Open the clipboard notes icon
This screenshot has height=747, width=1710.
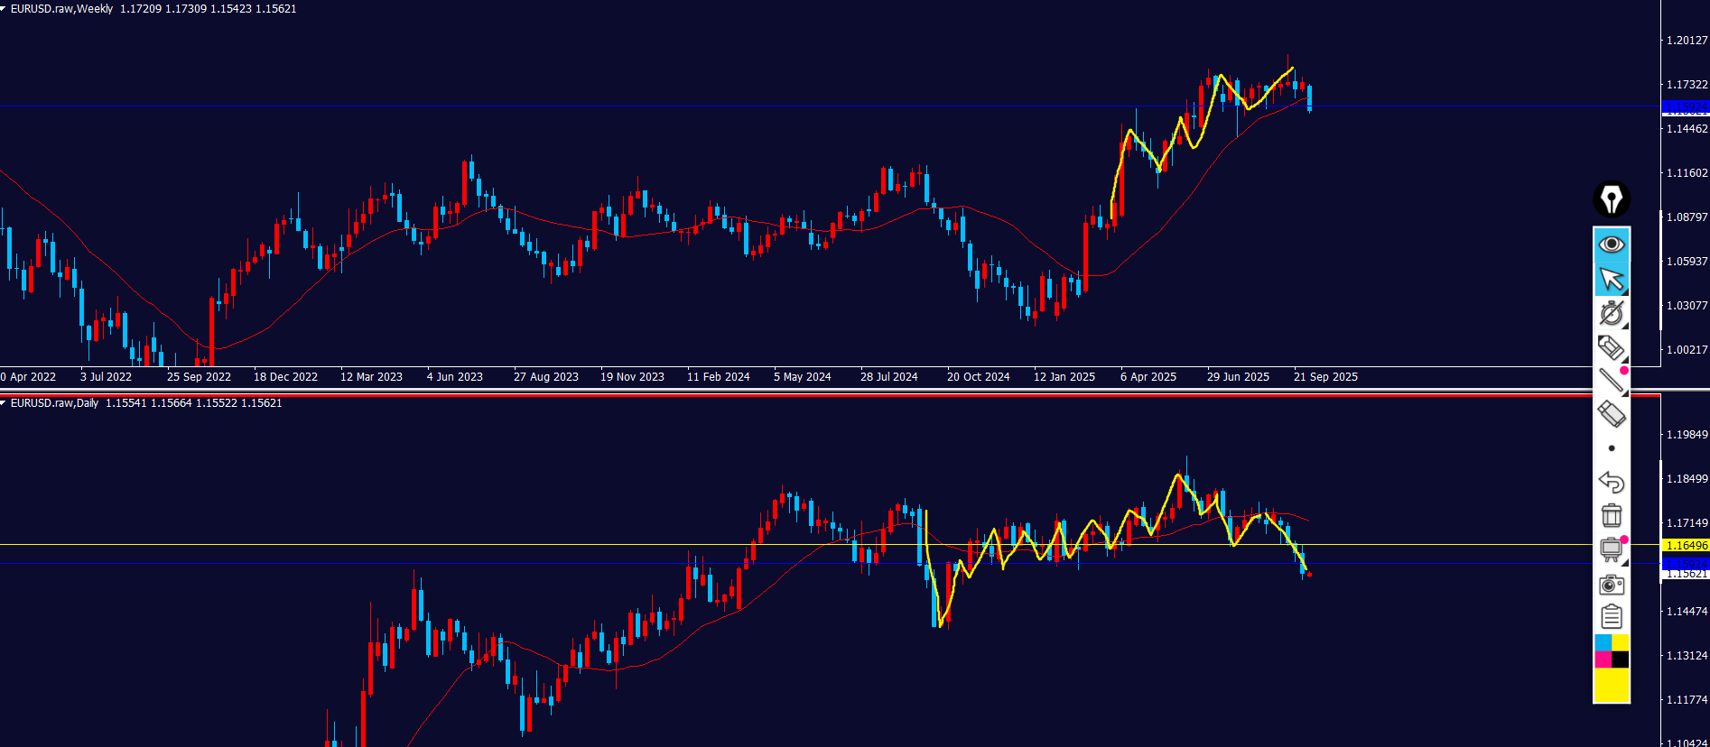tap(1611, 617)
